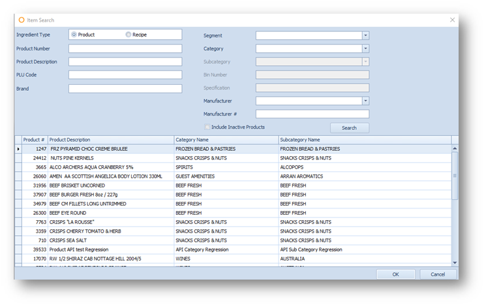The width and height of the screenshot is (486, 307).
Task: Expand the Category dropdown list
Action: click(365, 48)
